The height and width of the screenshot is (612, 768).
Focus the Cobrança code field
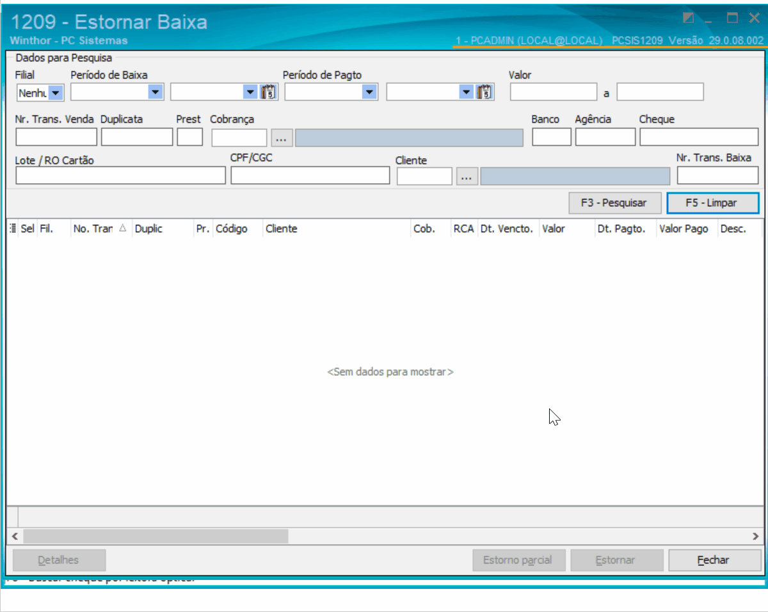pyautogui.click(x=239, y=137)
